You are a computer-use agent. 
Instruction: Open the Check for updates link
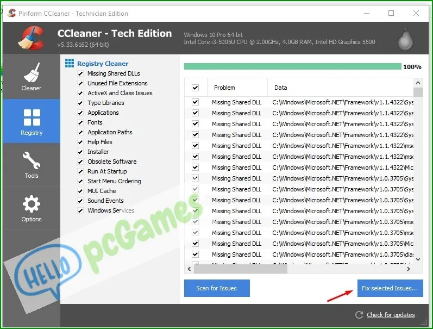click(391, 315)
